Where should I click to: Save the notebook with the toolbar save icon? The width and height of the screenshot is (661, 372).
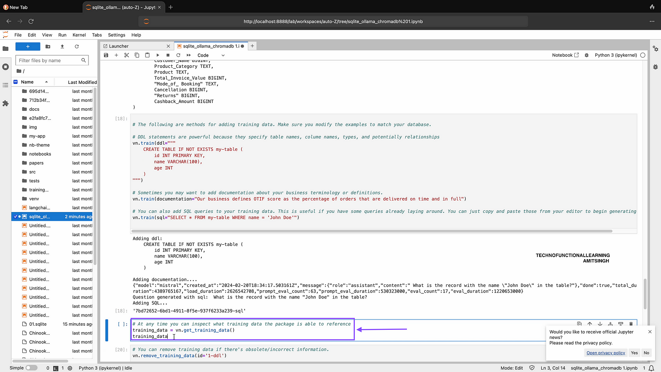pos(106,55)
